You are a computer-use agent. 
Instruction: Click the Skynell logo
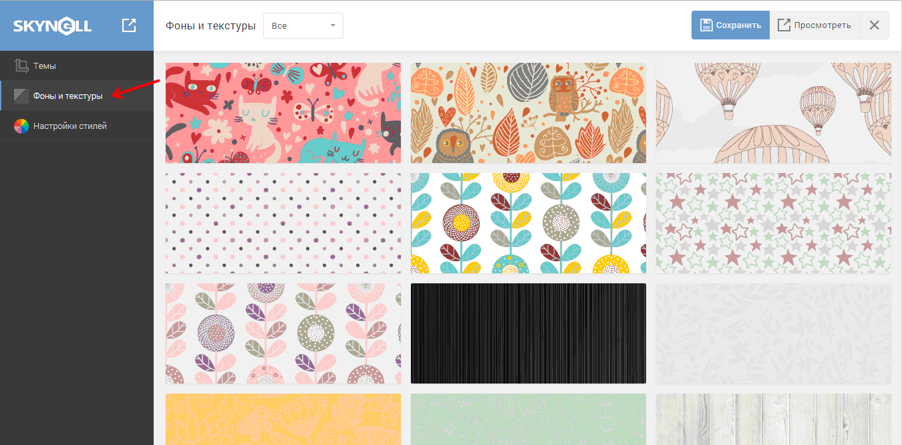tap(53, 26)
